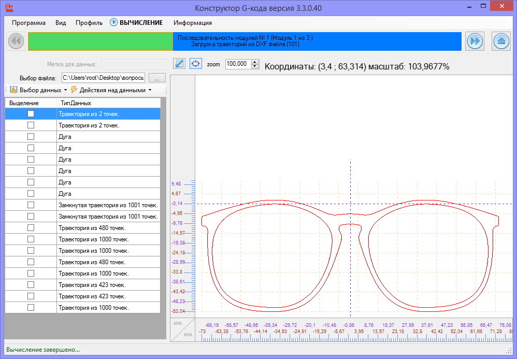The width and height of the screenshot is (517, 359).
Task: Increase zoom value with the up spinner arrow
Action: (x=254, y=62)
